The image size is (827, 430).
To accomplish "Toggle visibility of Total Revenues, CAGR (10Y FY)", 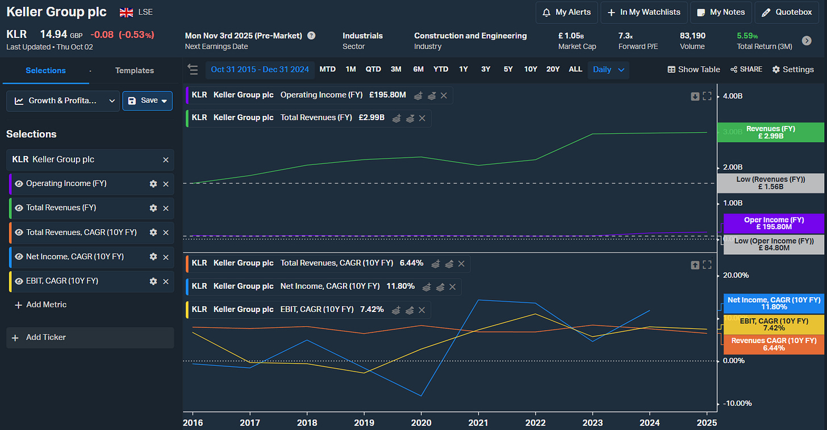I will tap(19, 233).
